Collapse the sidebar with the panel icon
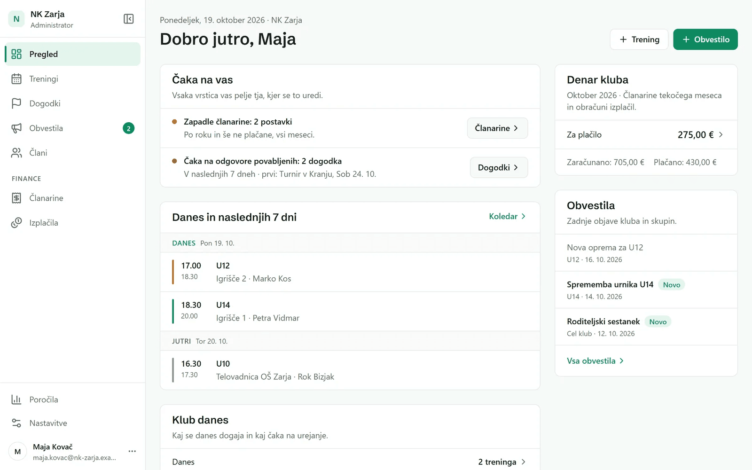This screenshot has height=470, width=752. coord(129,19)
